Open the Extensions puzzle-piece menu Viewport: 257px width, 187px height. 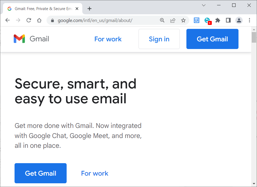pos(218,20)
